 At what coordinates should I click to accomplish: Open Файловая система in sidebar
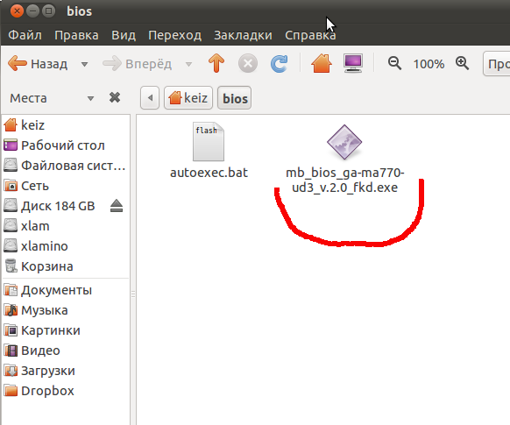tap(66, 166)
